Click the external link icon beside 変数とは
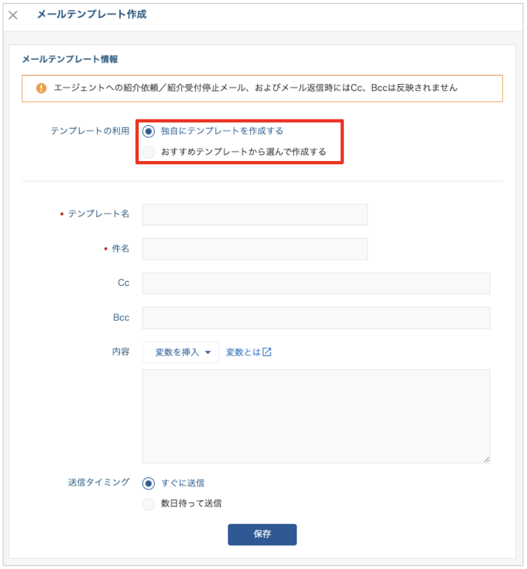Screen dimensions: 527x569 pyautogui.click(x=267, y=352)
